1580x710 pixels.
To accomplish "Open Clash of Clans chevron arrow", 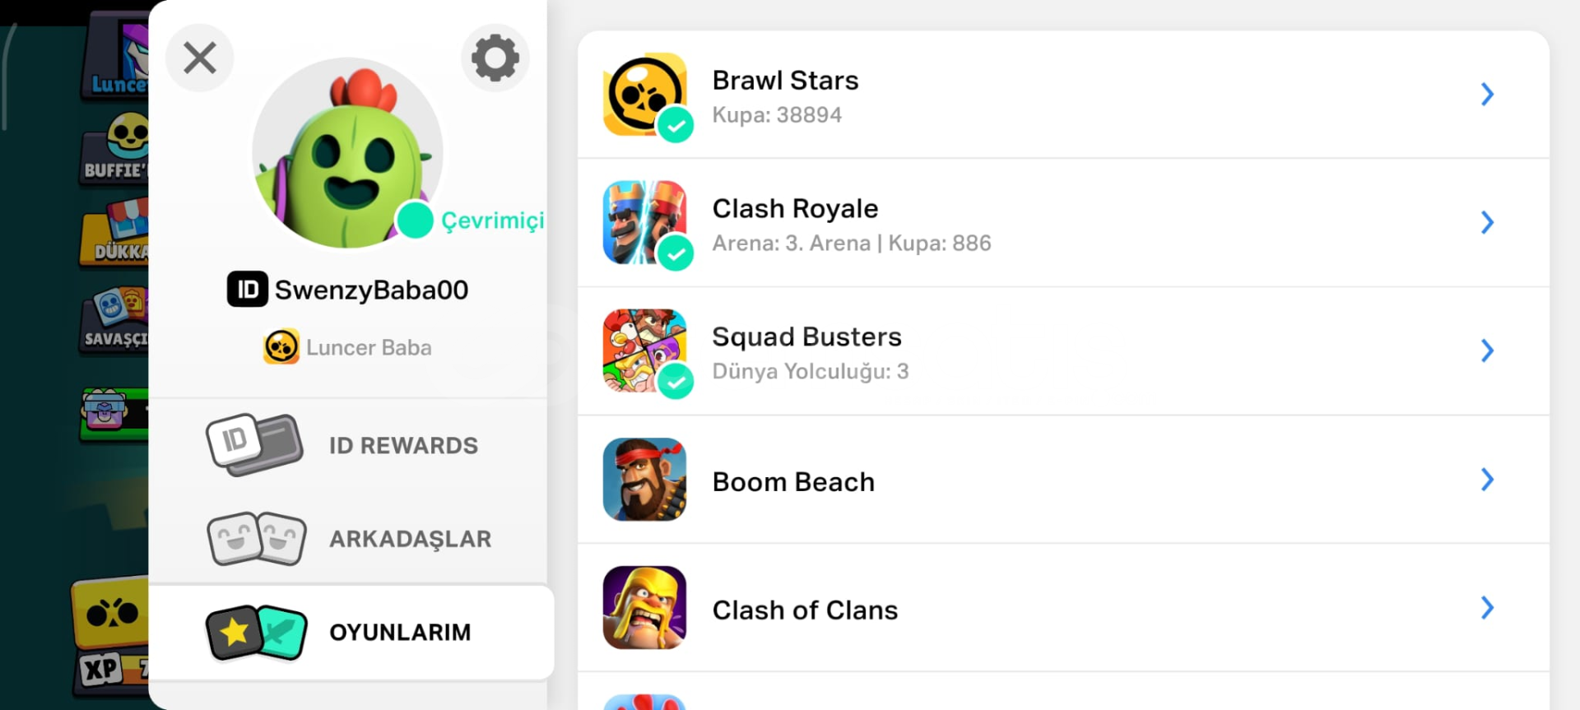I will tap(1487, 608).
